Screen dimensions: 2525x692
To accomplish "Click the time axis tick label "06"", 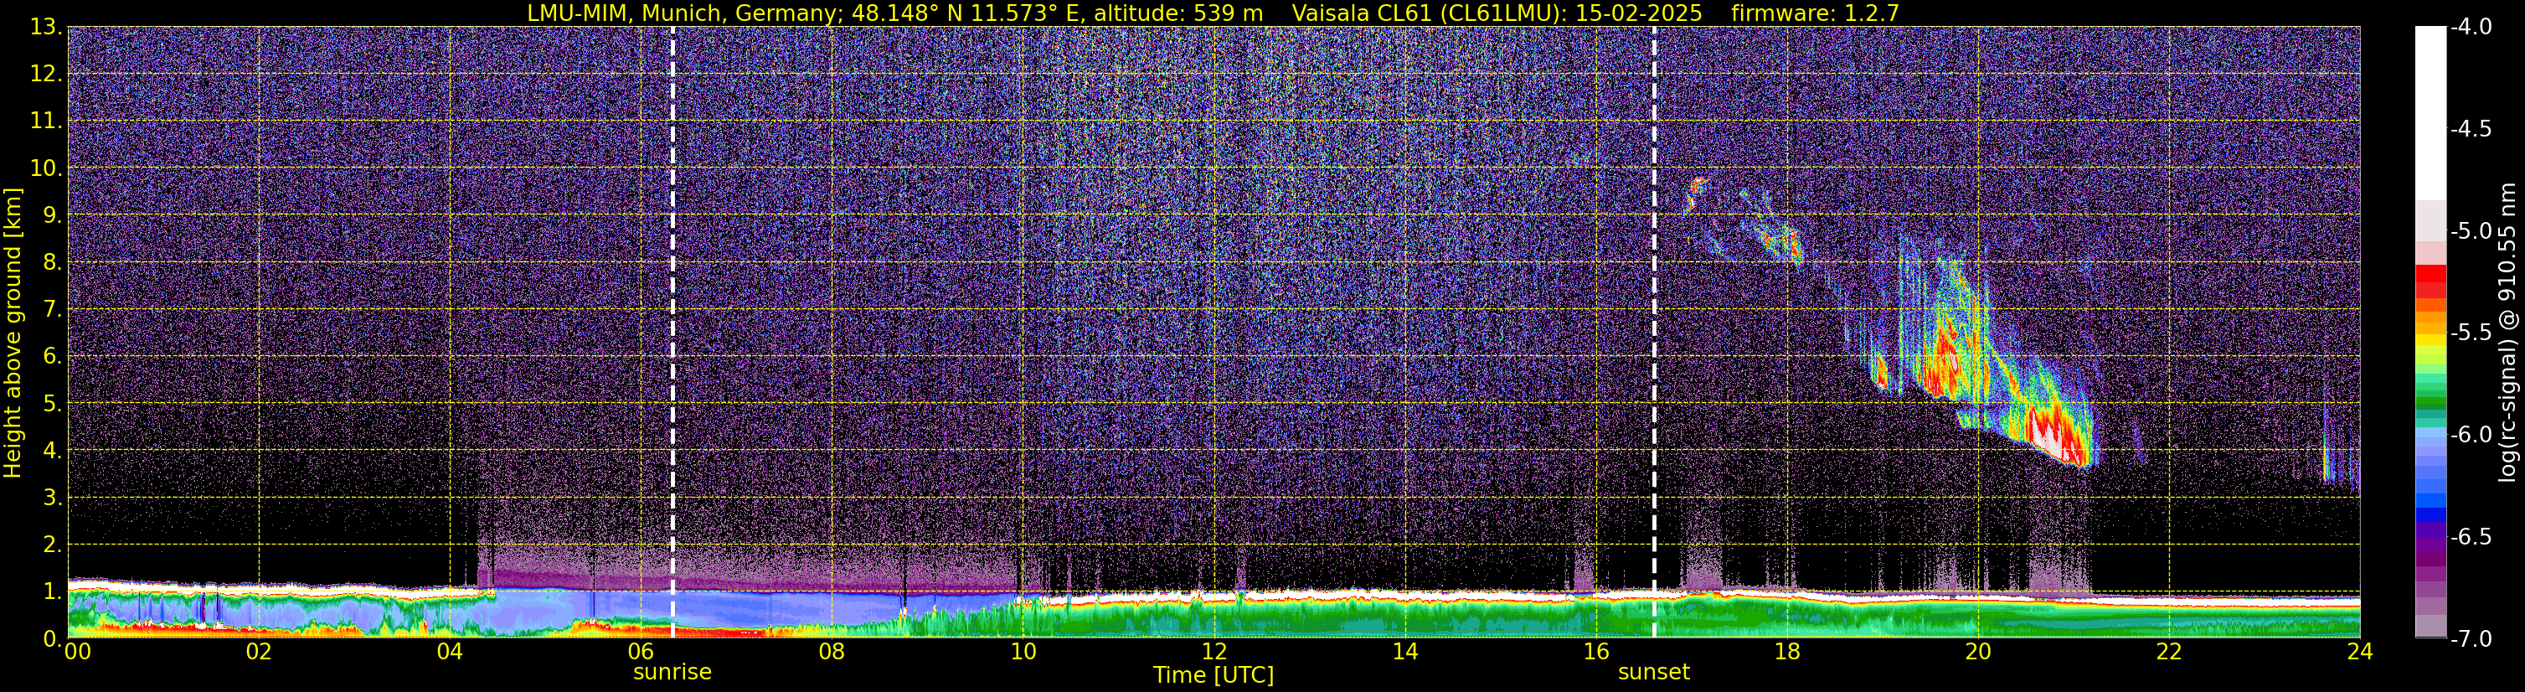I will click(x=640, y=651).
